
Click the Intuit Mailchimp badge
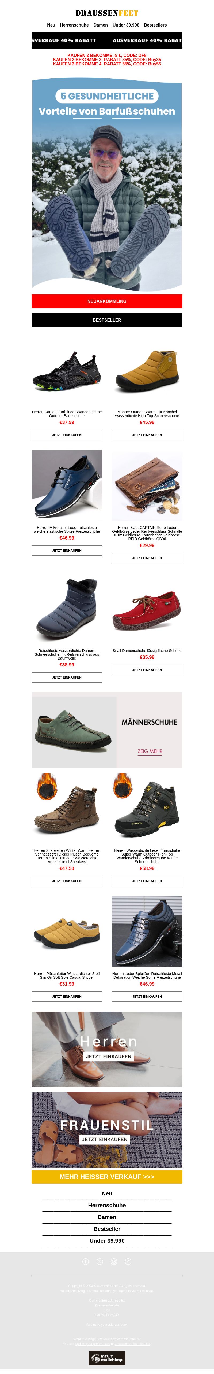point(107,1358)
